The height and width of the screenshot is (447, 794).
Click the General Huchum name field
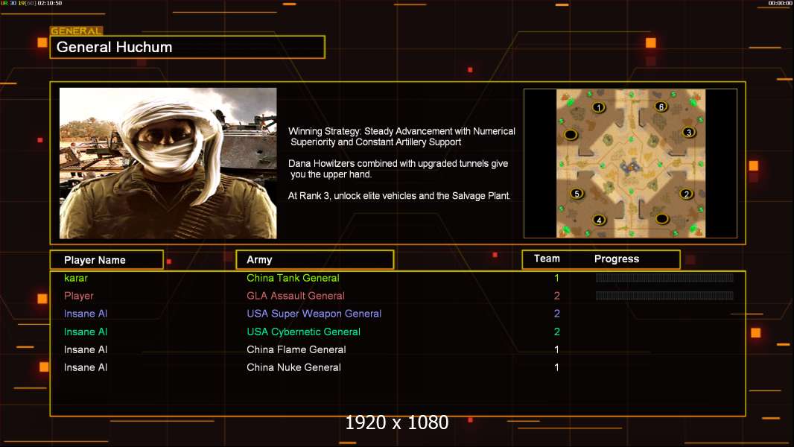point(188,47)
